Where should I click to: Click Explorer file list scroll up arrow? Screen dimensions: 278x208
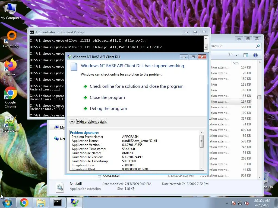(x=260, y=62)
